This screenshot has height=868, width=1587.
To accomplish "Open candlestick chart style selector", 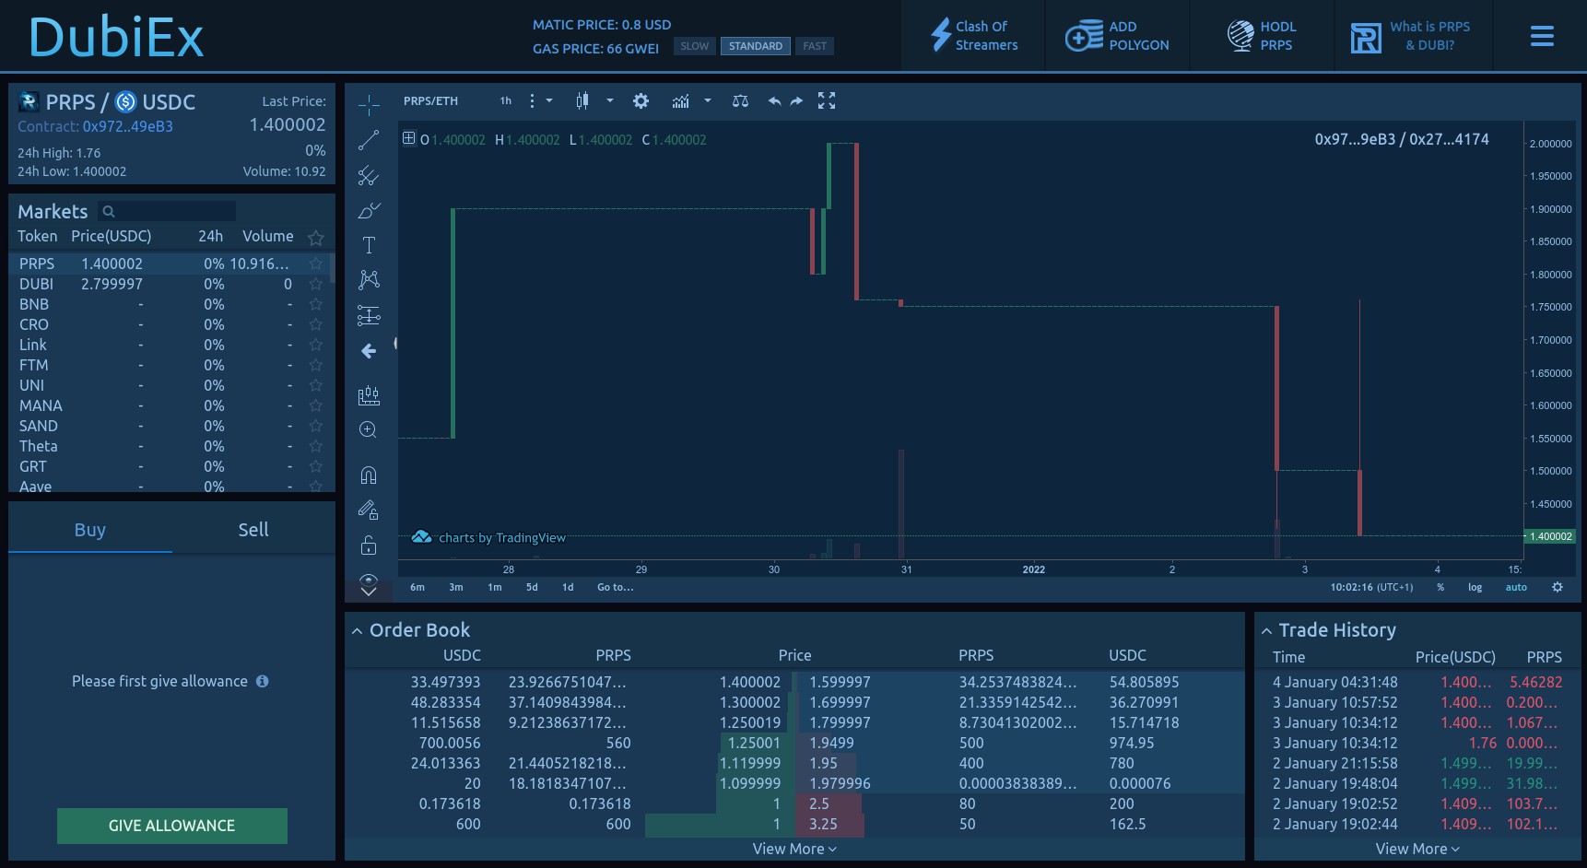I will [582, 101].
